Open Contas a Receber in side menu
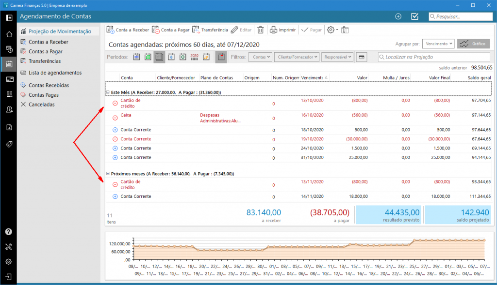Viewport: 497px width, 285px height. 48,42
